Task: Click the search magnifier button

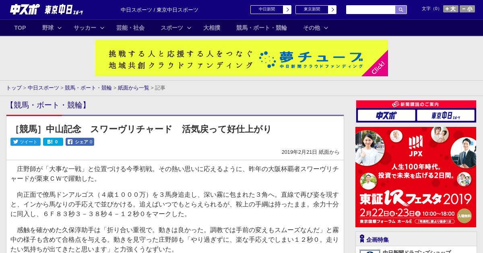Action: [x=401, y=10]
